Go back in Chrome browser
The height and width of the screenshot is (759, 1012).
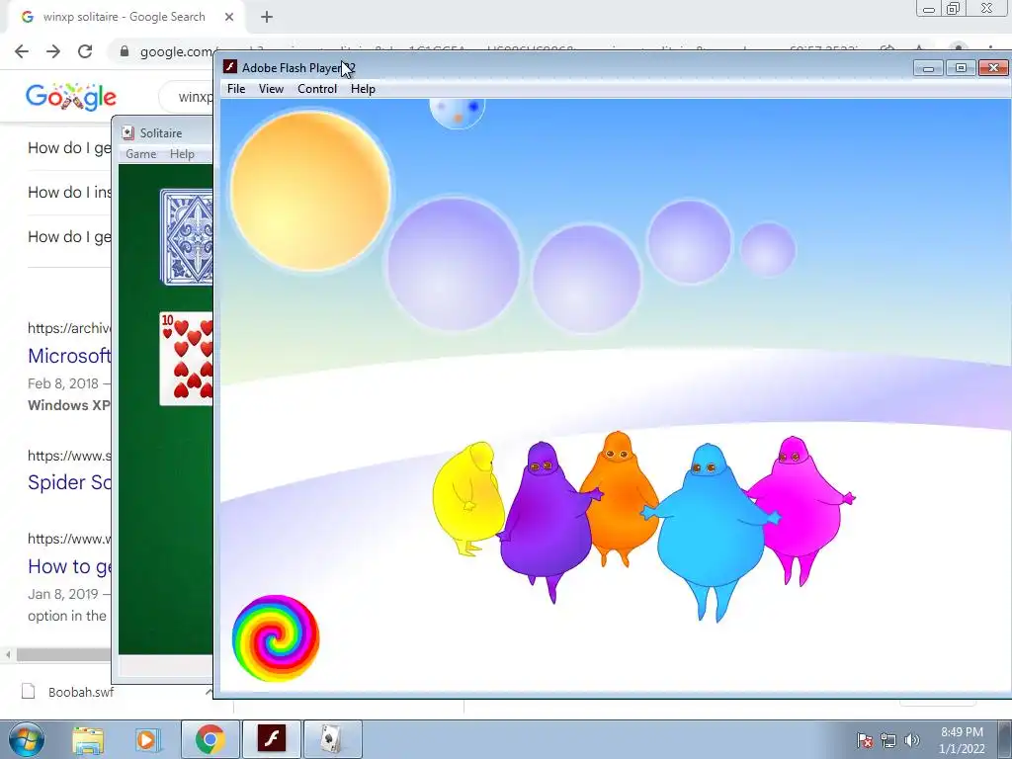22,51
